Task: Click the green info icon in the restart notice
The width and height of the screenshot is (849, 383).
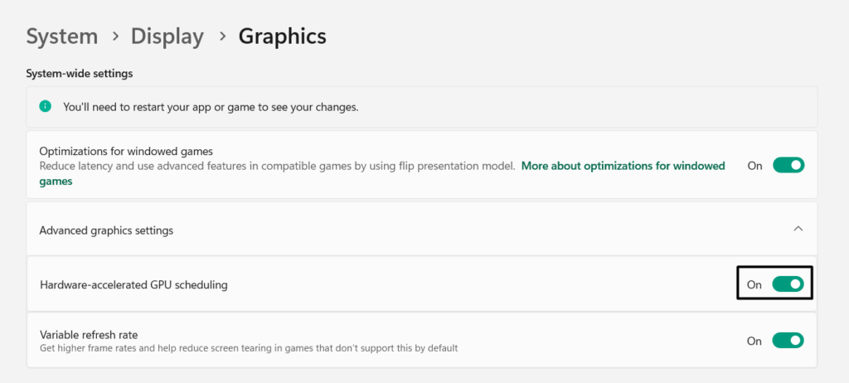Action: pos(46,107)
